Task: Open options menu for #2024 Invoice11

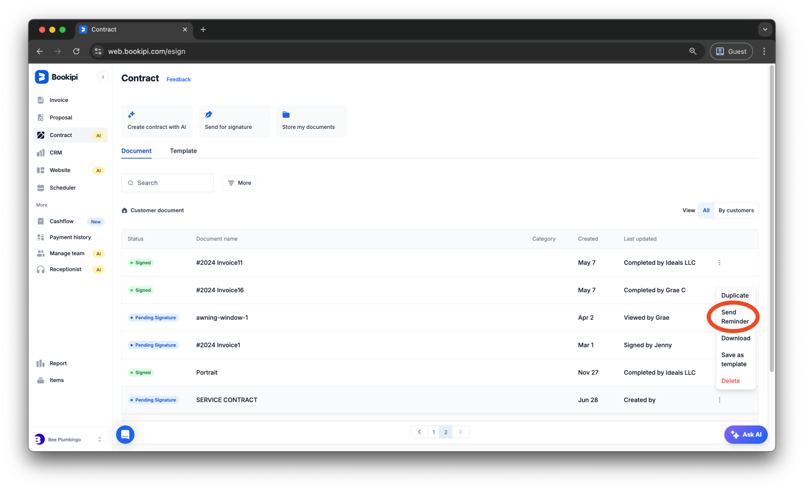Action: pos(719,263)
